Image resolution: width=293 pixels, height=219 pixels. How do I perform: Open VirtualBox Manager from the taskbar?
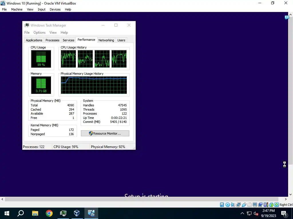click(x=77, y=213)
